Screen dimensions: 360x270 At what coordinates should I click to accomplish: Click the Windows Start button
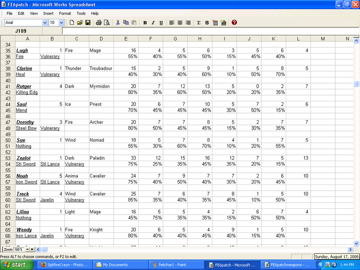click(x=16, y=265)
